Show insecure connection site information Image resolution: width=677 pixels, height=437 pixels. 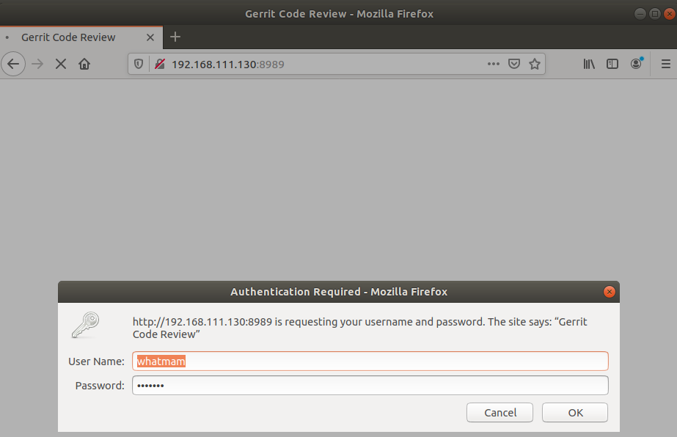[x=160, y=64]
